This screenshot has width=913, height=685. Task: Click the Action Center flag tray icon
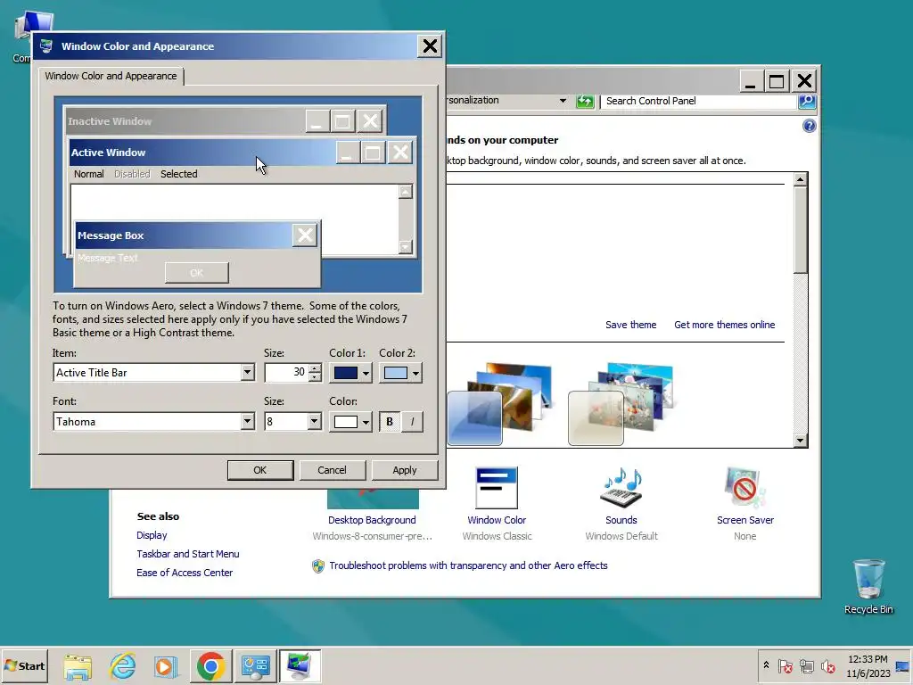pos(785,665)
